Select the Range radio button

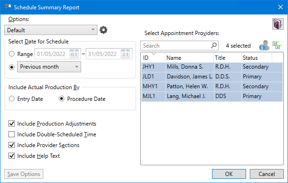(12, 54)
